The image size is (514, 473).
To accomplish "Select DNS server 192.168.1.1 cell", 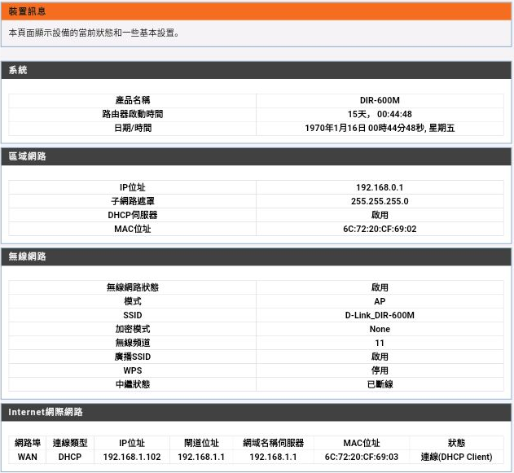I will [x=273, y=457].
